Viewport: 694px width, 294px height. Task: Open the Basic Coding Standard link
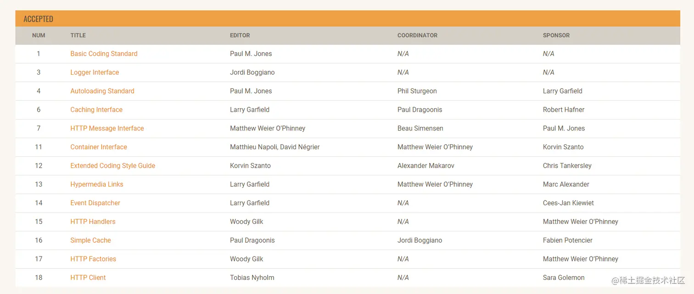click(104, 54)
